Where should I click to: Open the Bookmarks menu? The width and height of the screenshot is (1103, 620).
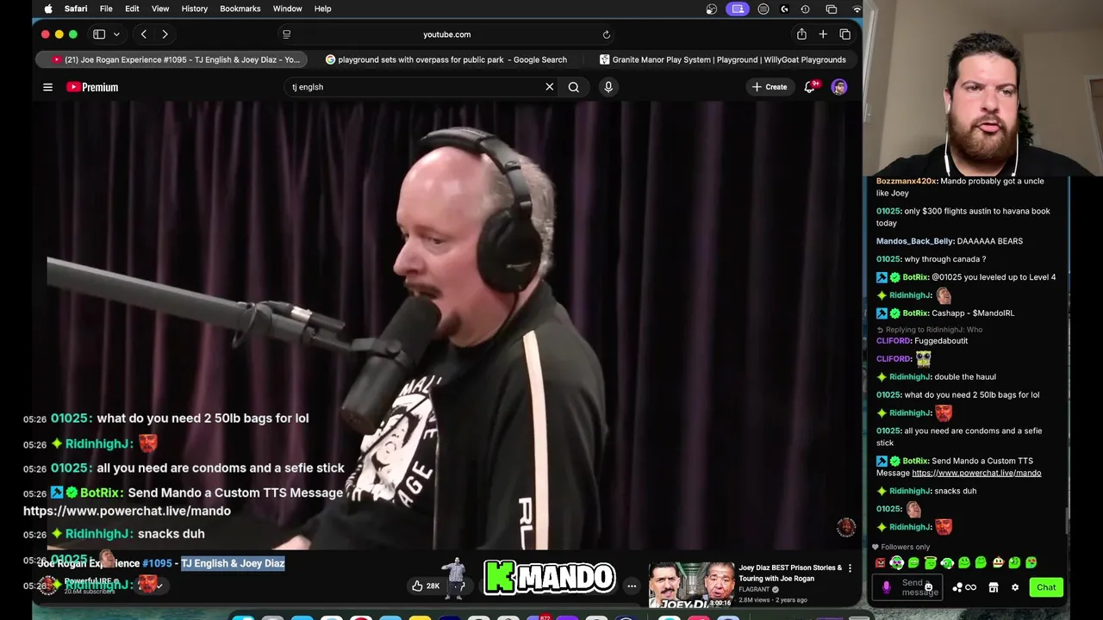pos(240,9)
